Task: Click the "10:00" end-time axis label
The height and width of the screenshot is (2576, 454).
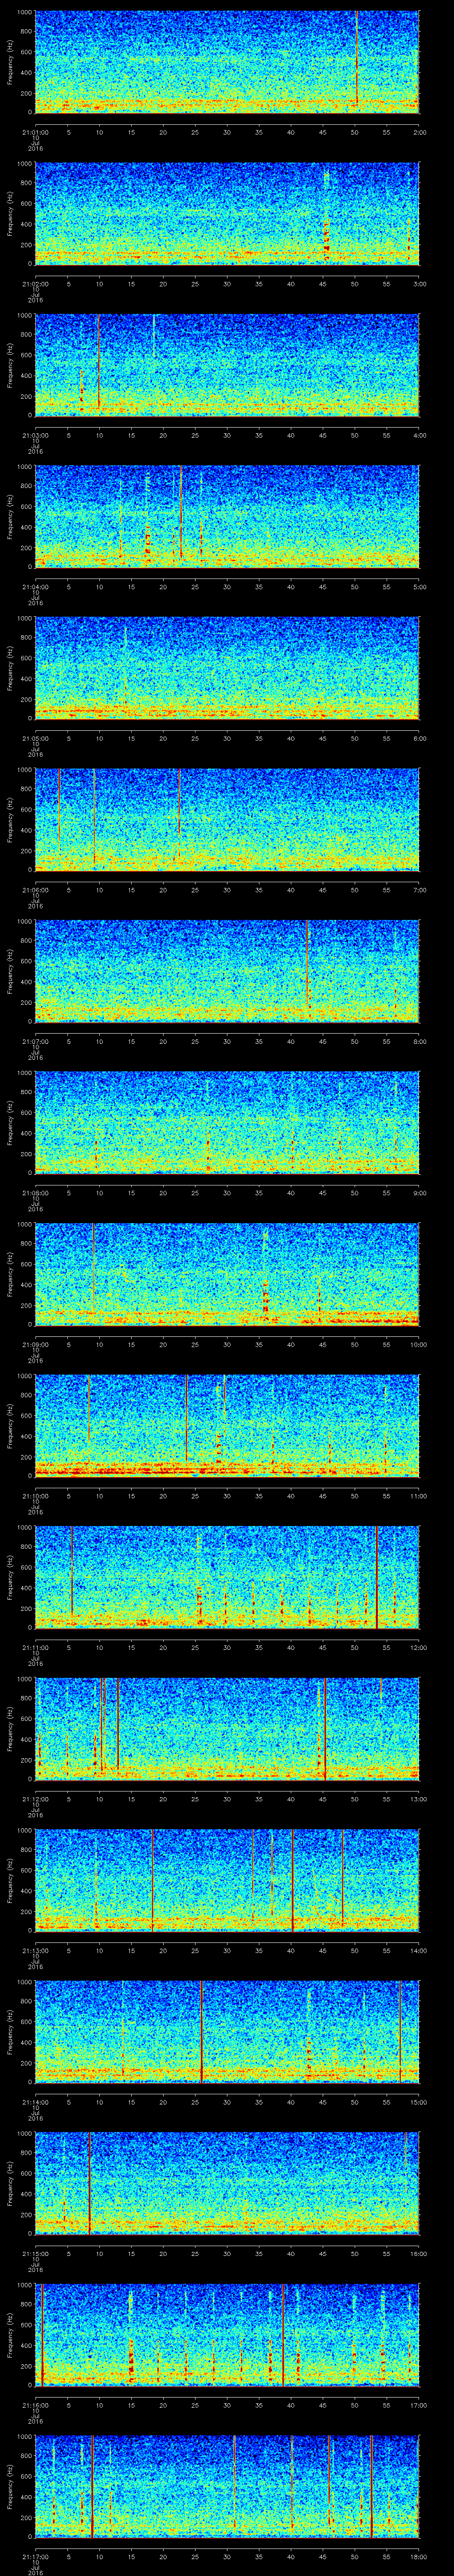Action: (x=418, y=1343)
